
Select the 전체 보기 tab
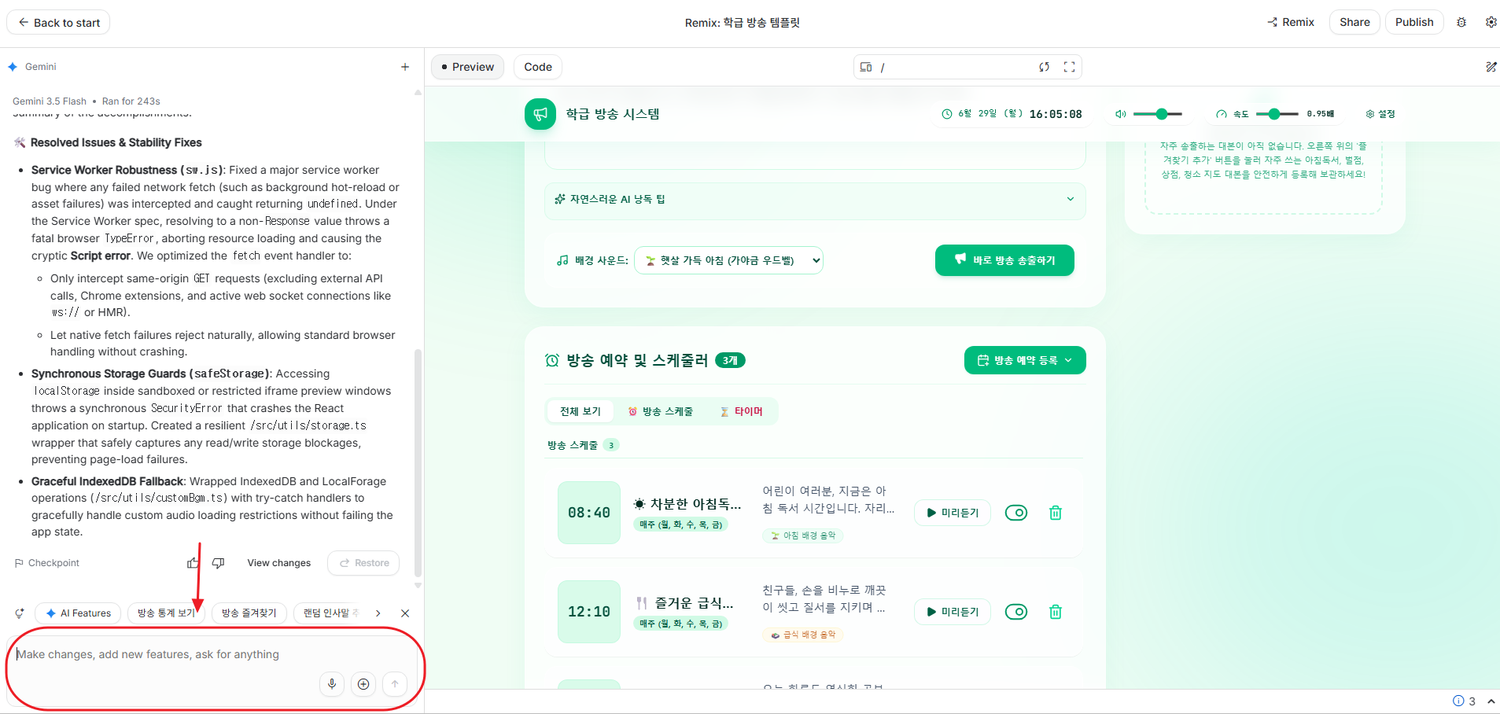[x=580, y=411]
